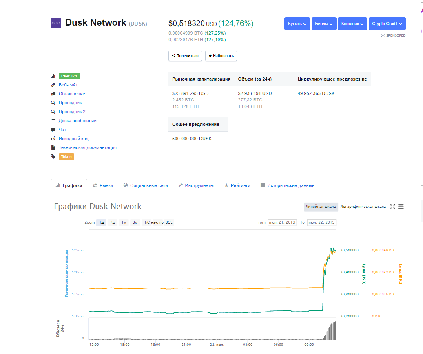The image size is (423, 354).
Task: Set chart zoom to 3м
Action: 135,222
